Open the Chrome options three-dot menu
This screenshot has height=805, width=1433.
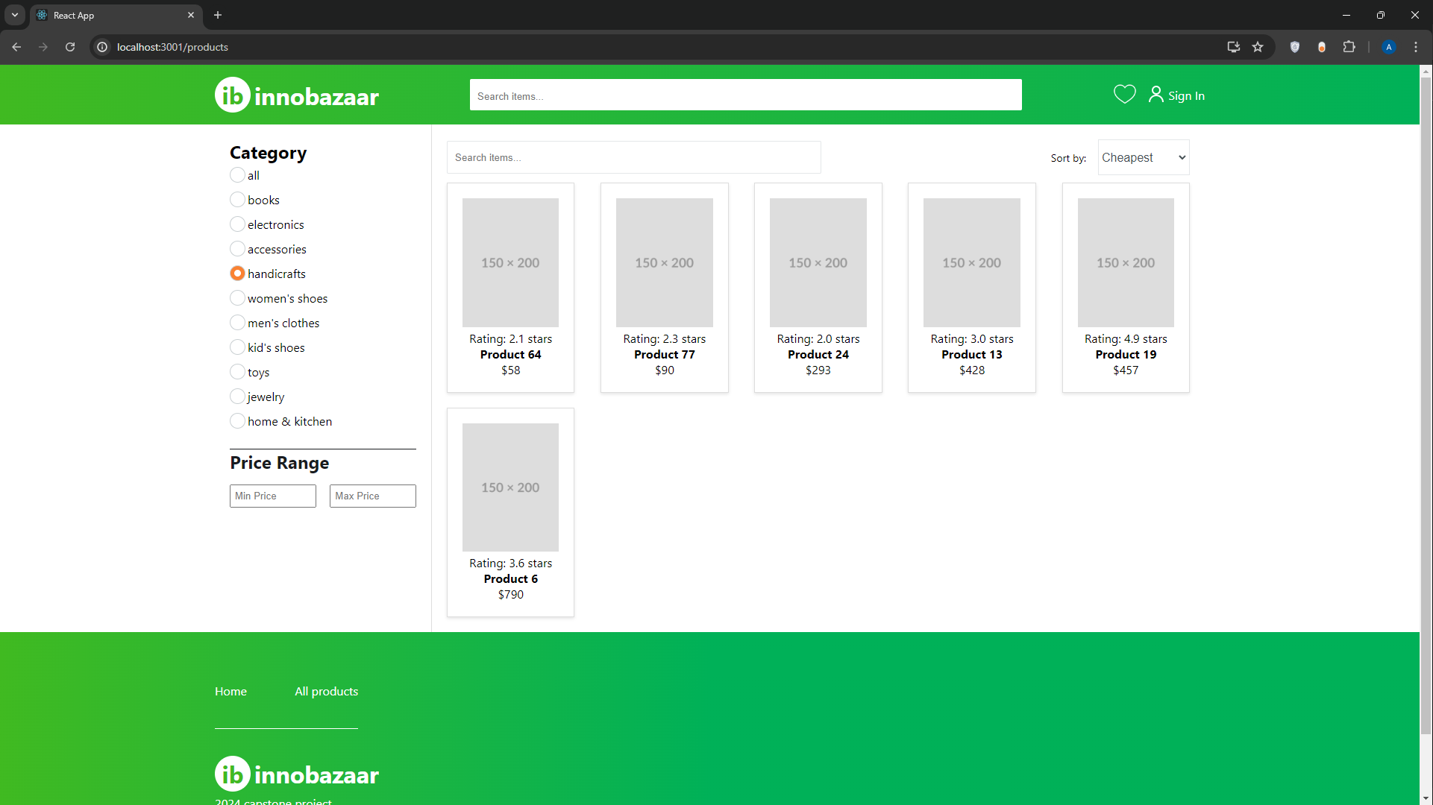point(1416,47)
